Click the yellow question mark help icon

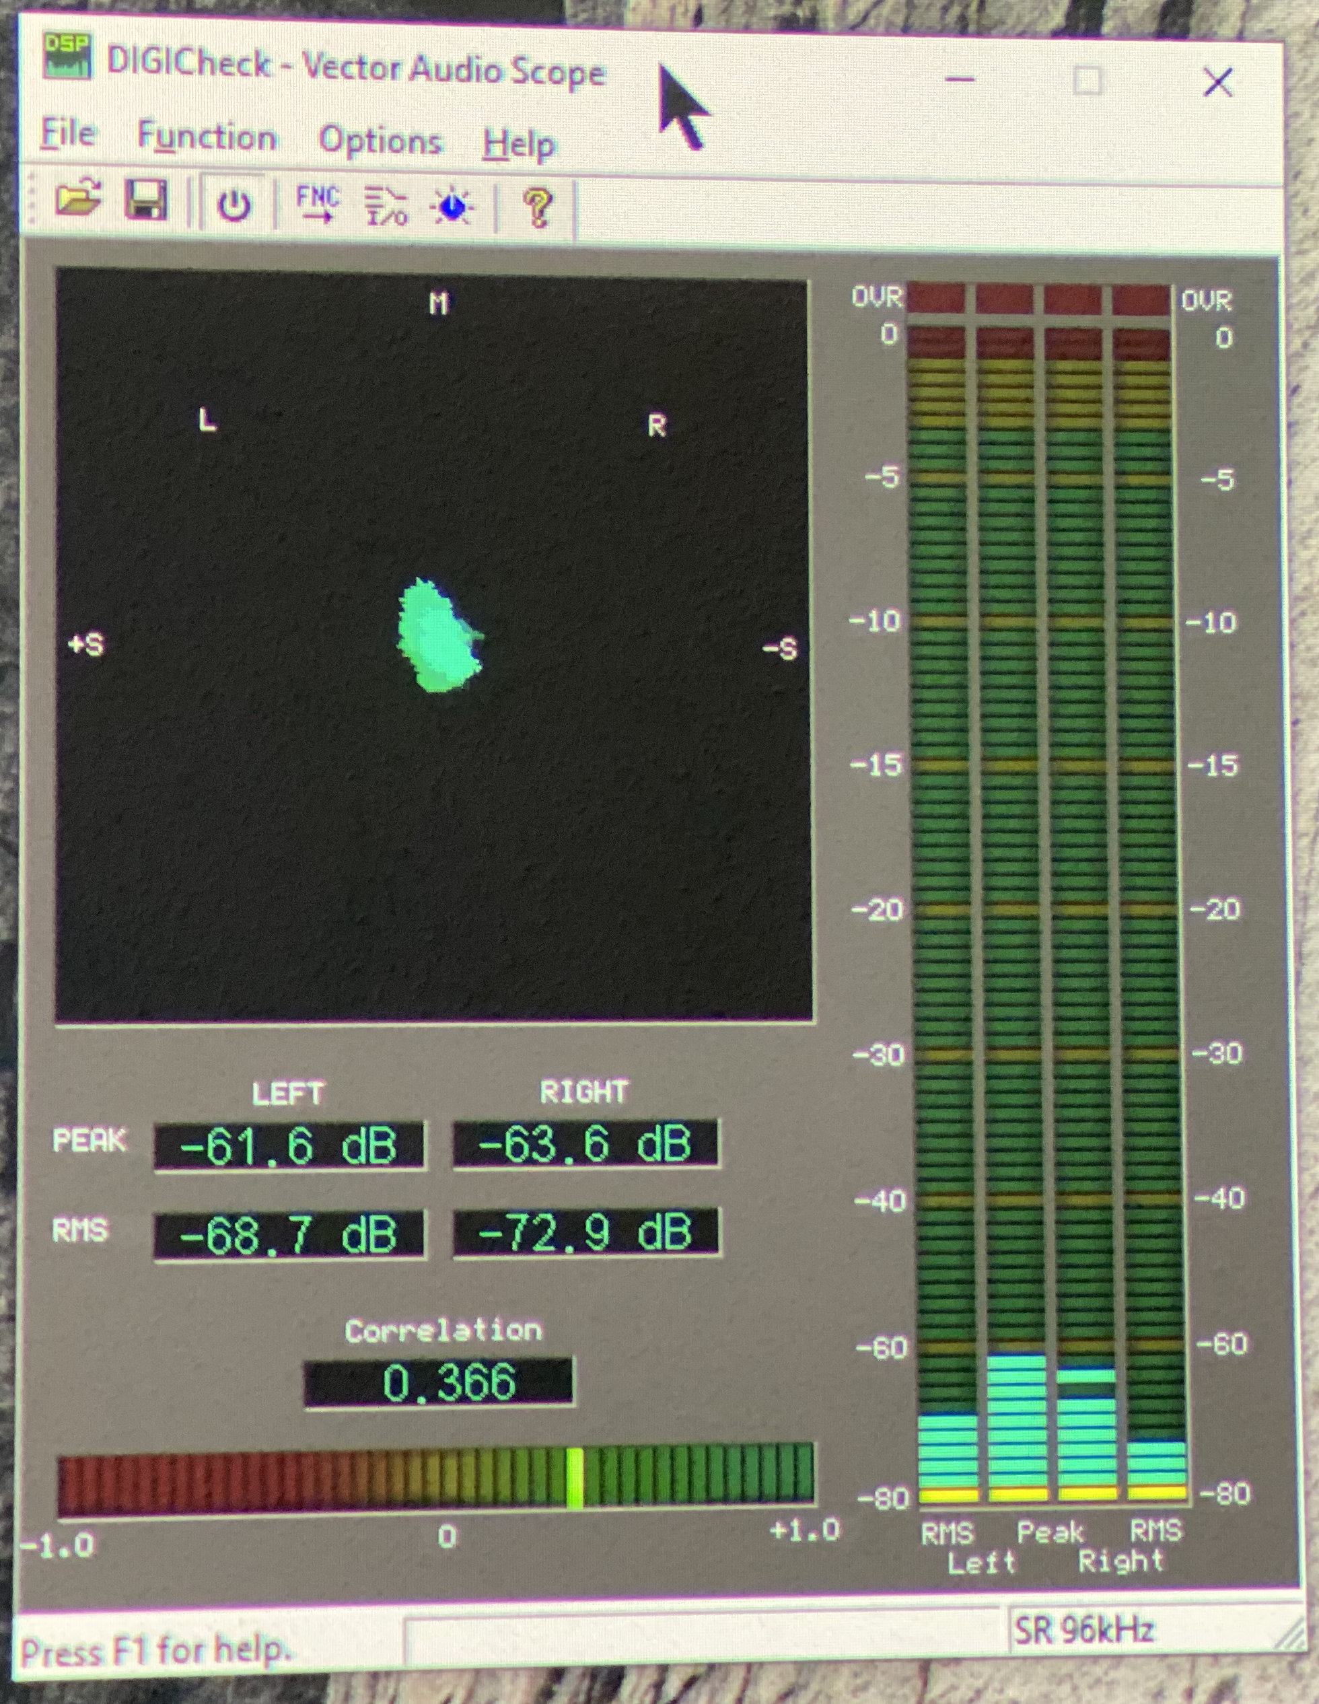coord(538,209)
